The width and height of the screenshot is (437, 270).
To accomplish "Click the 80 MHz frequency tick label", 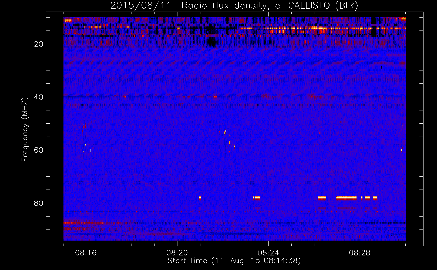I will (39, 203).
